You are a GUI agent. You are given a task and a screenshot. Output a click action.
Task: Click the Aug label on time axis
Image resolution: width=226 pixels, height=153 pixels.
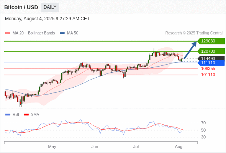[x=179, y=146]
